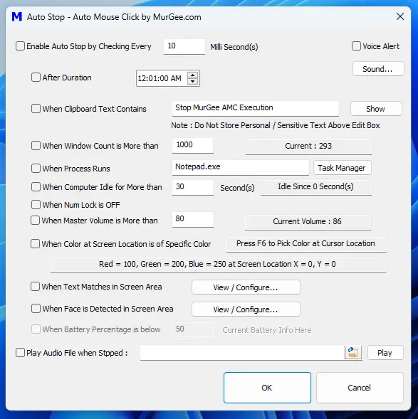
Task: Toggle When Computer Idle for More than
Action: [36, 187]
